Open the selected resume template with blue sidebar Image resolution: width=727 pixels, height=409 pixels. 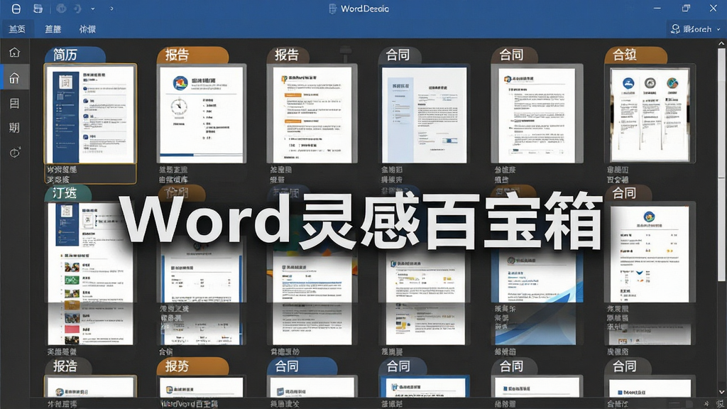pyautogui.click(x=90, y=114)
